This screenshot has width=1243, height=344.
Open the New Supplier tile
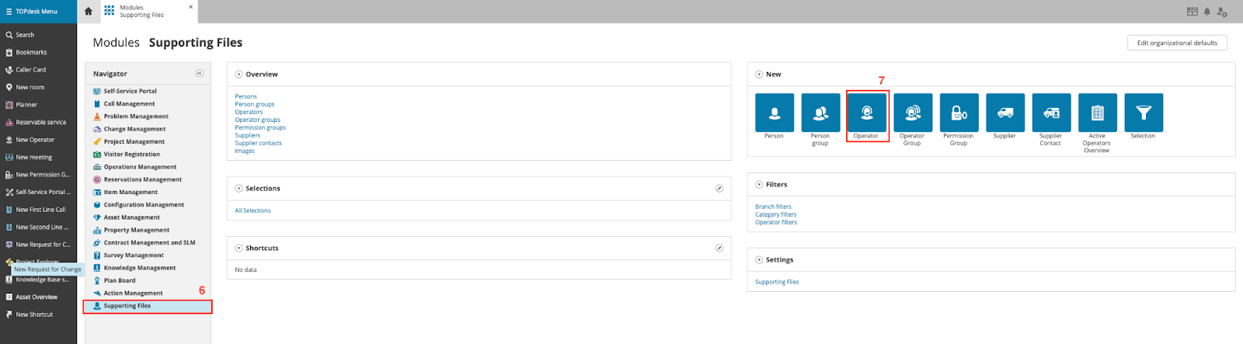point(1004,113)
